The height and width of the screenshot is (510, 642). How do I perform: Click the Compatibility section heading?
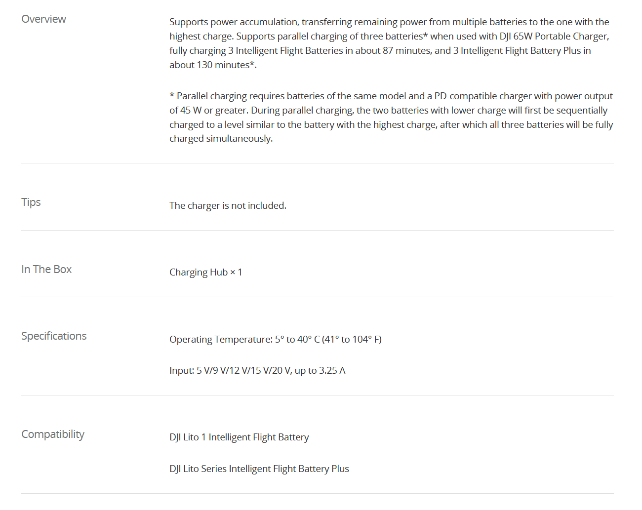coord(53,434)
